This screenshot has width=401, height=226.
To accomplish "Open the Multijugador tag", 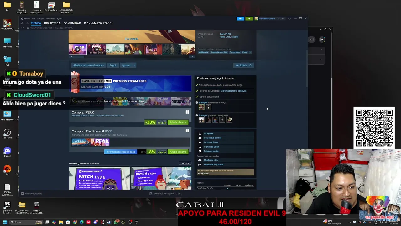I will pos(203,52).
